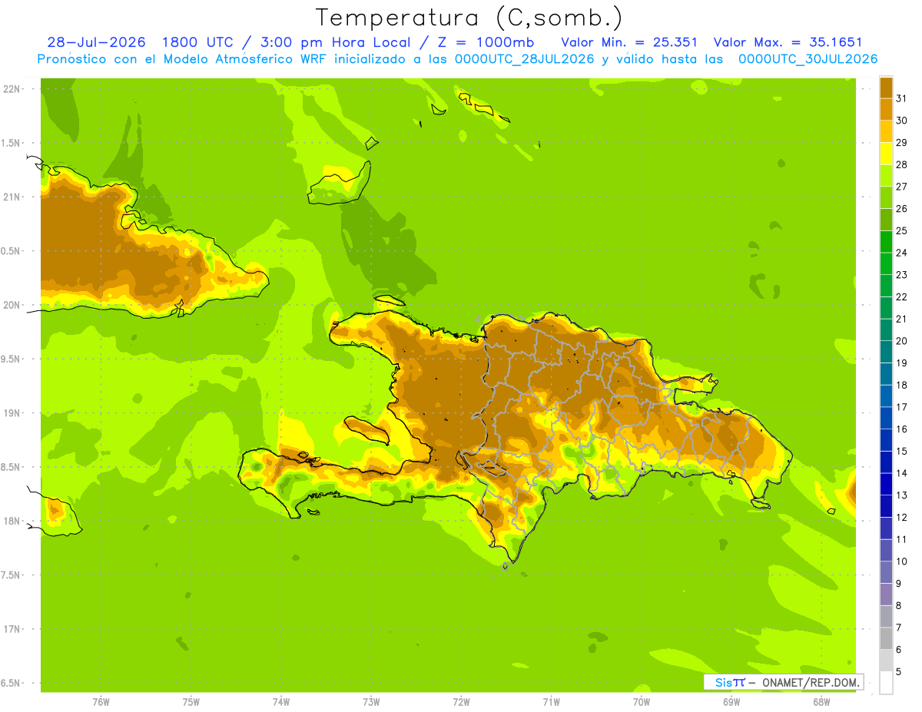
Task: Click the "73W" longitude label
Action: (x=371, y=702)
